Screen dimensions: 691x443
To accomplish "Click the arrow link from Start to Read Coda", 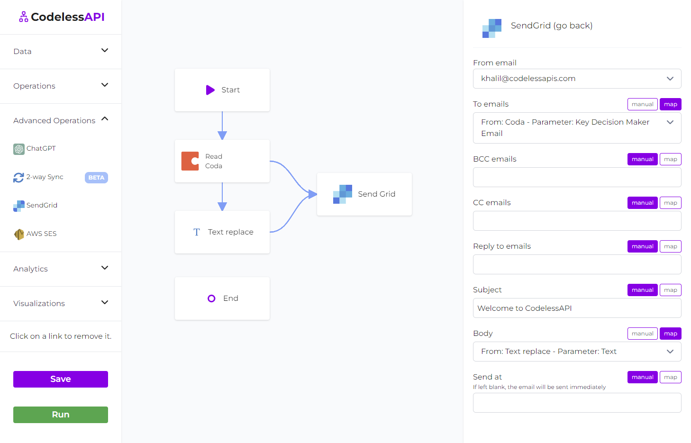I will click(222, 126).
